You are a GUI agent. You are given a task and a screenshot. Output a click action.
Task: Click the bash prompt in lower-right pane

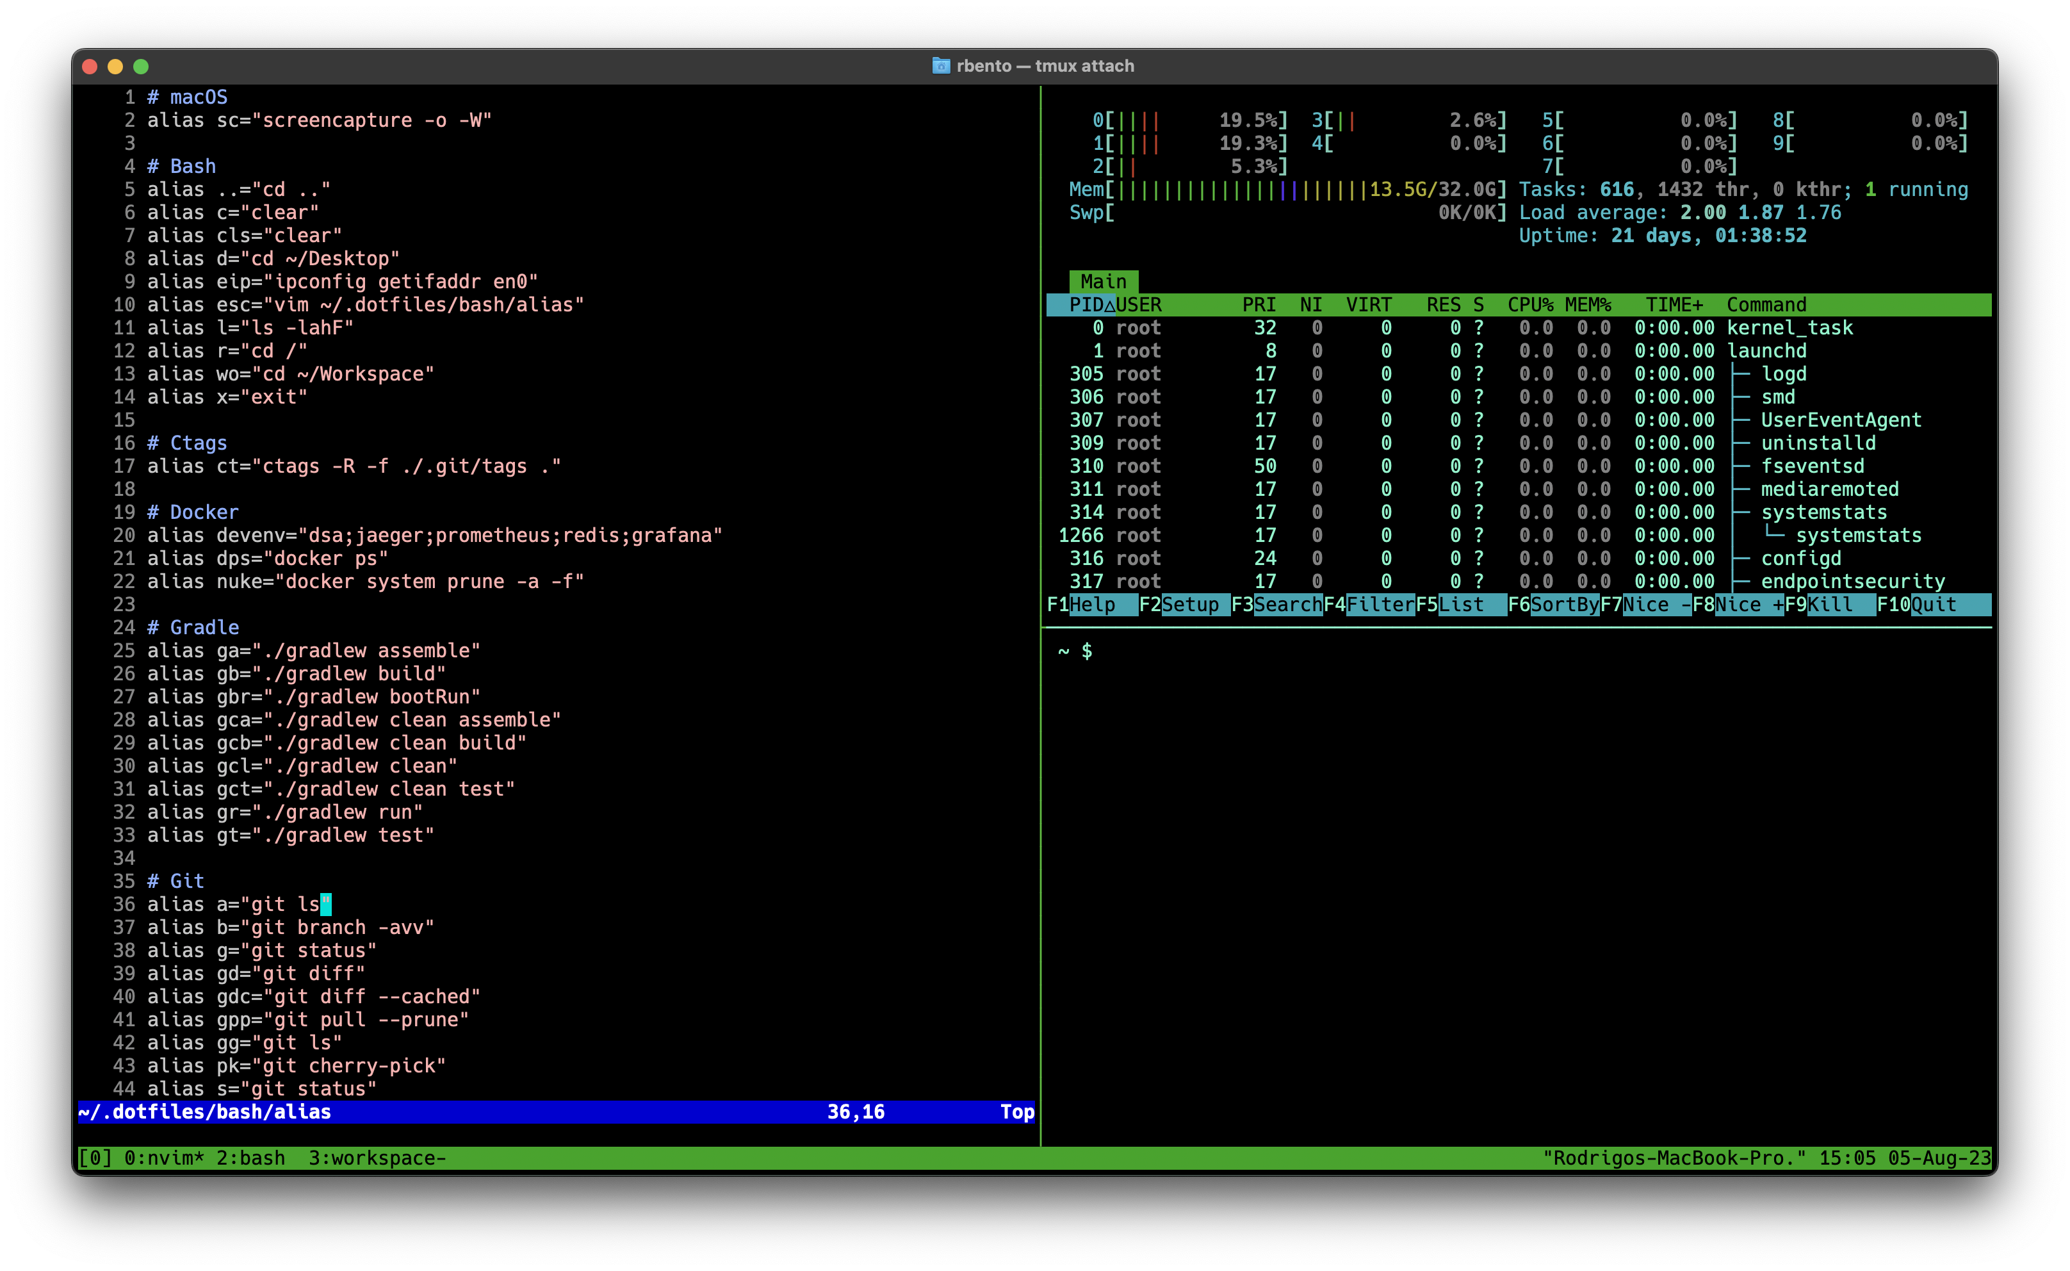click(1075, 652)
